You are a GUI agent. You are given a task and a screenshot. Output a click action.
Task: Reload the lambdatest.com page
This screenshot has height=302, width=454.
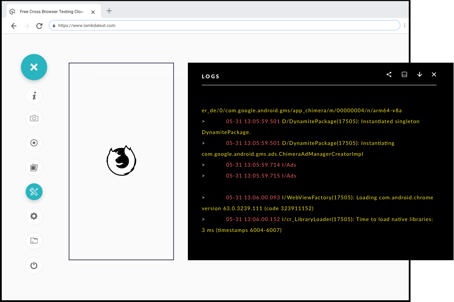pos(39,26)
